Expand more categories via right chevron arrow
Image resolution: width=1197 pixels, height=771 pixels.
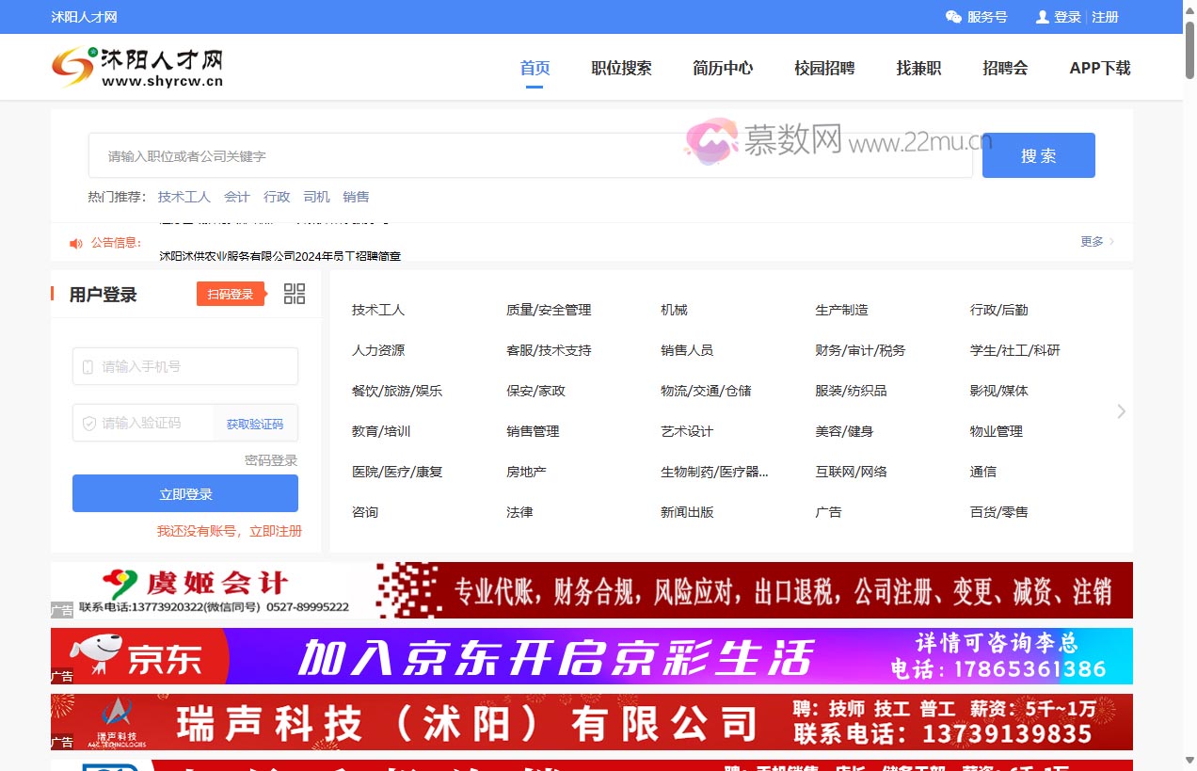pos(1120,411)
